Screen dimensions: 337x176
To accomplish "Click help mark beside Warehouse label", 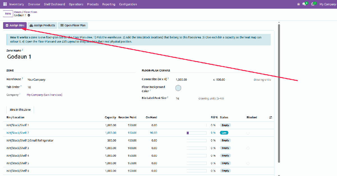I will tap(22, 79).
